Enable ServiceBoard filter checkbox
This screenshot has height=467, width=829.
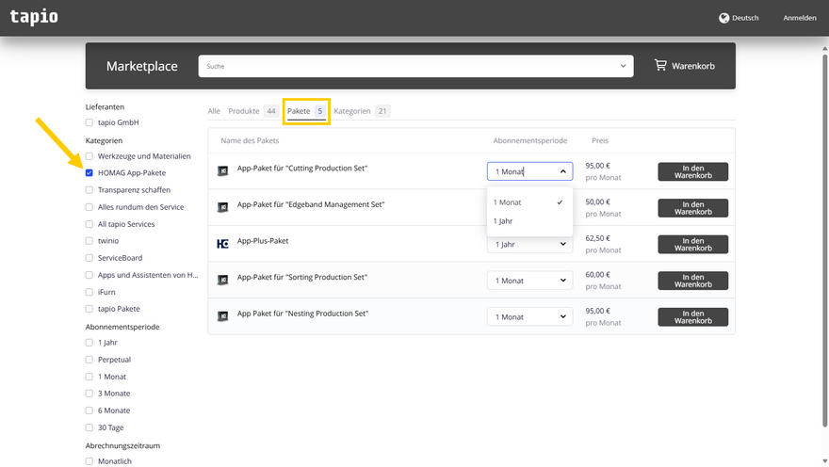pyautogui.click(x=89, y=258)
